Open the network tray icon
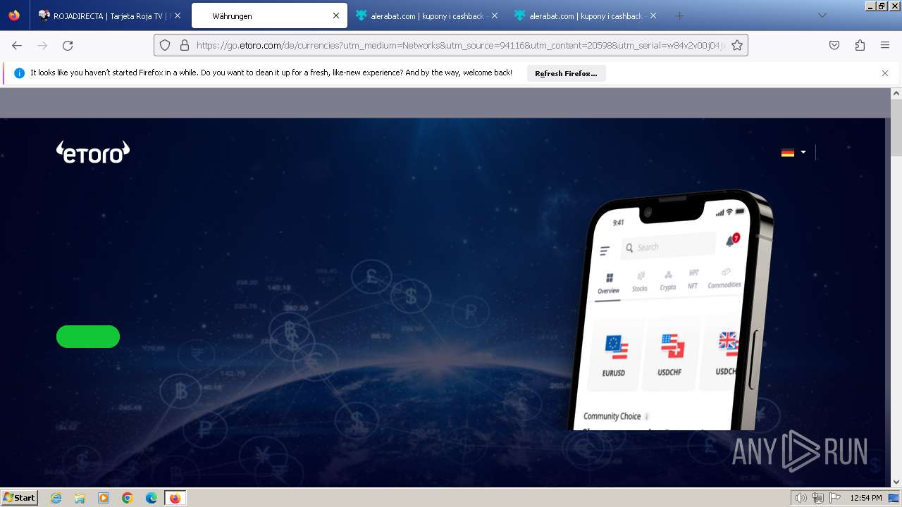This screenshot has width=902, height=507. click(x=818, y=498)
